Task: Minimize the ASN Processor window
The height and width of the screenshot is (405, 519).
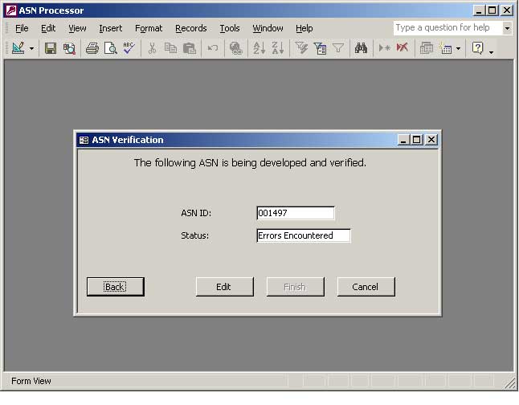Action: [479, 10]
